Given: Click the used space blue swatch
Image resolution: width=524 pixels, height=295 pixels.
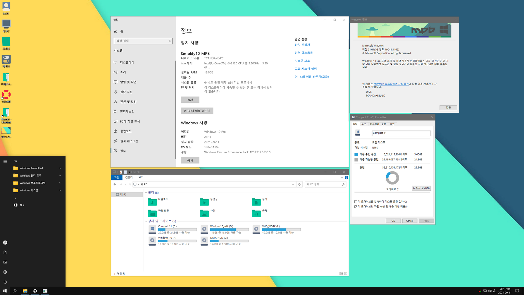Looking at the screenshot, I should (x=356, y=155).
